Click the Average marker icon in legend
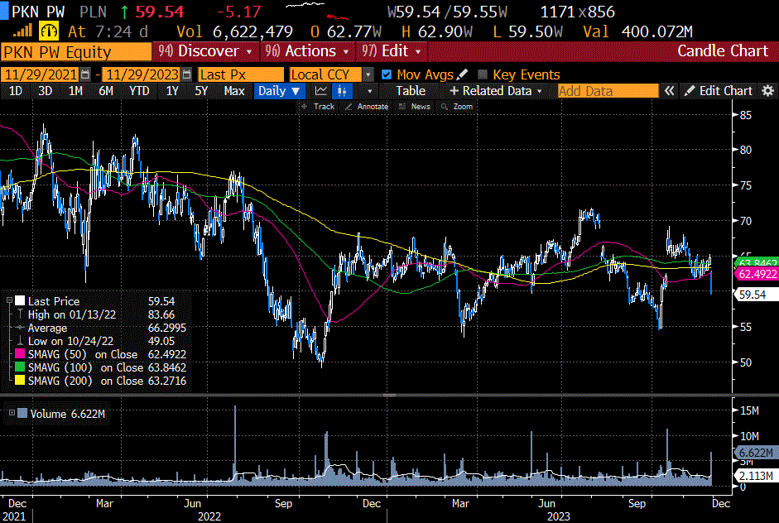The height and width of the screenshot is (523, 779). pos(20,328)
